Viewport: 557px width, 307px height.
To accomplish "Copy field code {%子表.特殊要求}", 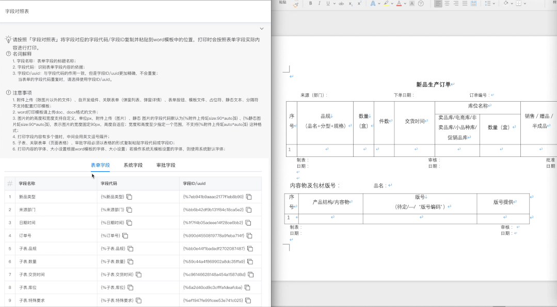I will pyautogui.click(x=138, y=300).
